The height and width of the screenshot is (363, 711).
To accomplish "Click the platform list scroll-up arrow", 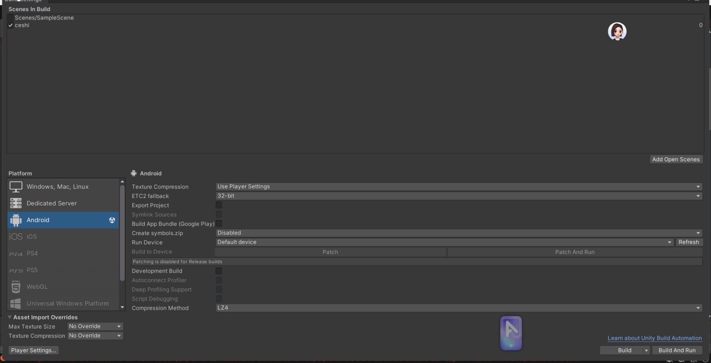I will 123,182.
